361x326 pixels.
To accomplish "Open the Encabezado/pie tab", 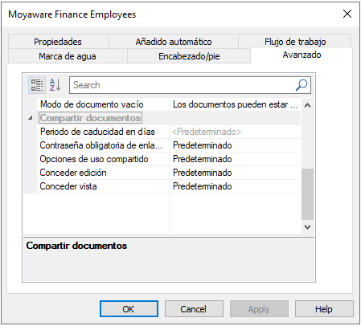I will click(x=189, y=56).
